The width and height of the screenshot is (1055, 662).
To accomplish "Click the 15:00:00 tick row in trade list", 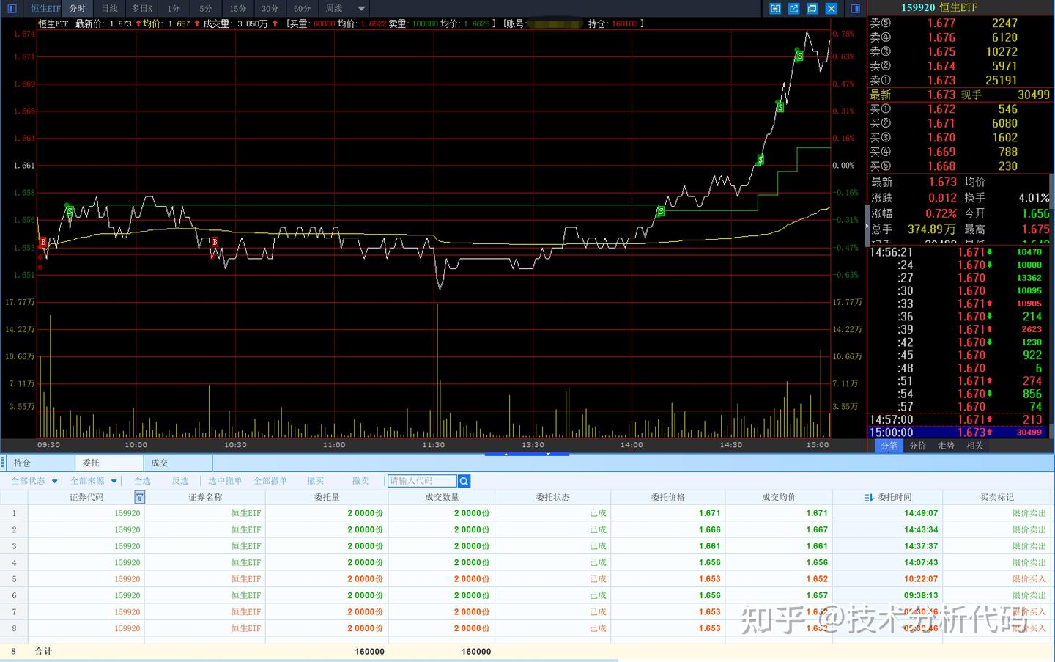I will [x=960, y=433].
